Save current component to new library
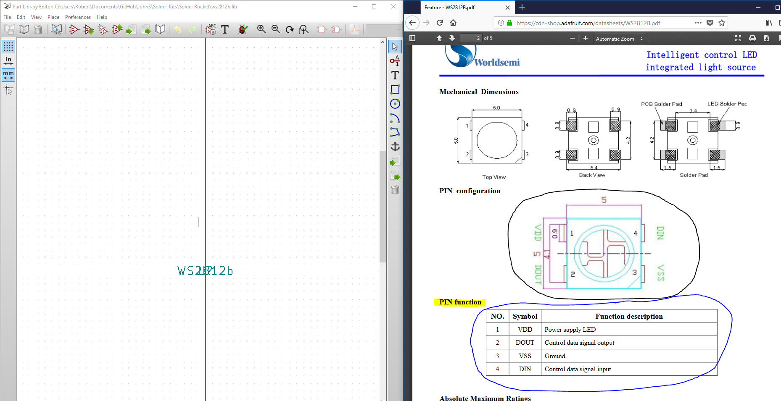Viewport: 781px width, 401px height. (160, 29)
